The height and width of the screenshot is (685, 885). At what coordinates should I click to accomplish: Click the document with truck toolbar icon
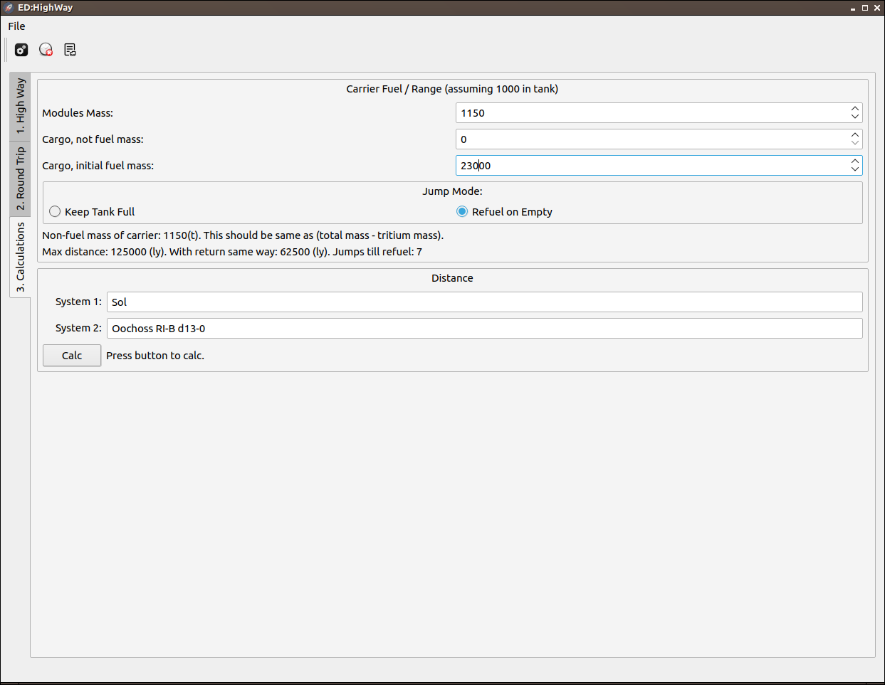pyautogui.click(x=70, y=50)
